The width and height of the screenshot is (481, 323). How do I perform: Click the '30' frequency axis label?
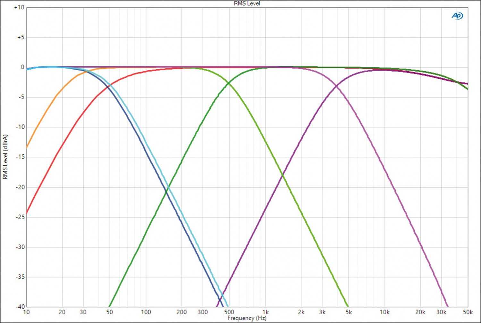[83, 312]
